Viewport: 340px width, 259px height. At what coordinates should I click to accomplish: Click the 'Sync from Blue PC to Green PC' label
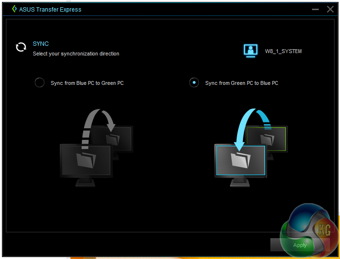pos(87,83)
